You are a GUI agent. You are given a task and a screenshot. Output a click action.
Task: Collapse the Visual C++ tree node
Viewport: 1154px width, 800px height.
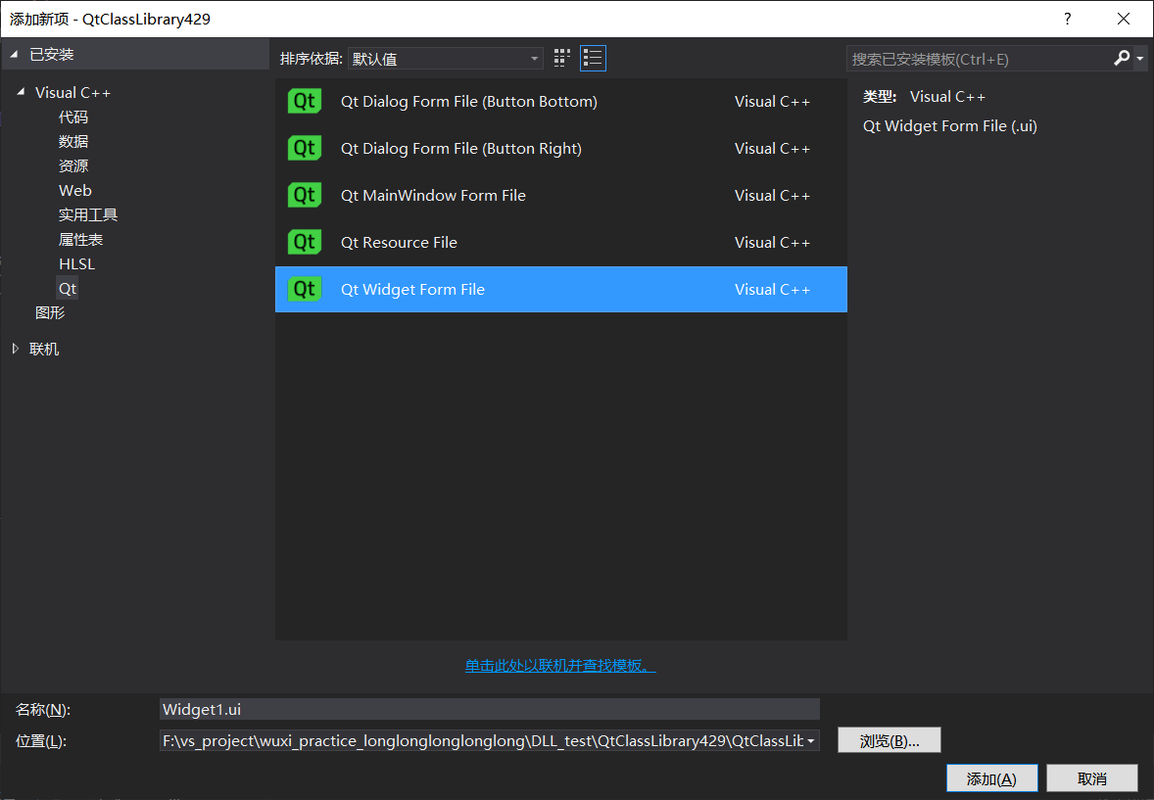pyautogui.click(x=21, y=92)
